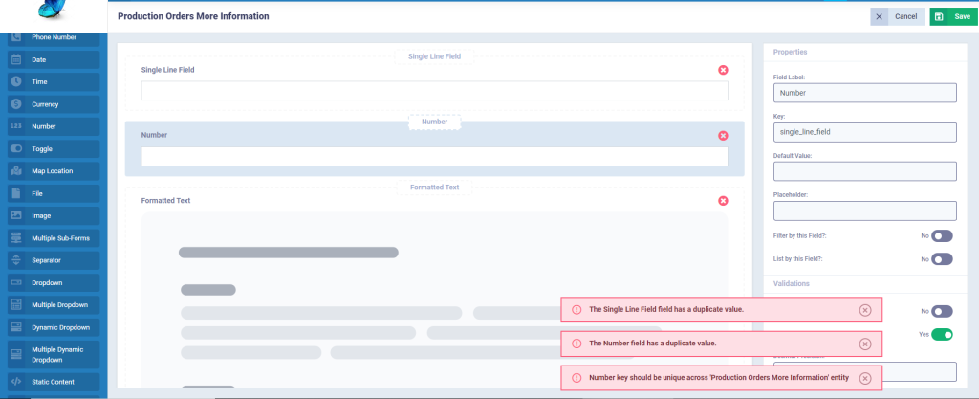The height and width of the screenshot is (399, 979).
Task: Click the Dynamic Dropdown icon
Action: click(x=16, y=328)
